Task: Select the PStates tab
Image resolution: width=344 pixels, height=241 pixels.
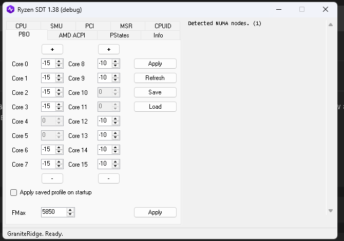Action: click(x=119, y=35)
